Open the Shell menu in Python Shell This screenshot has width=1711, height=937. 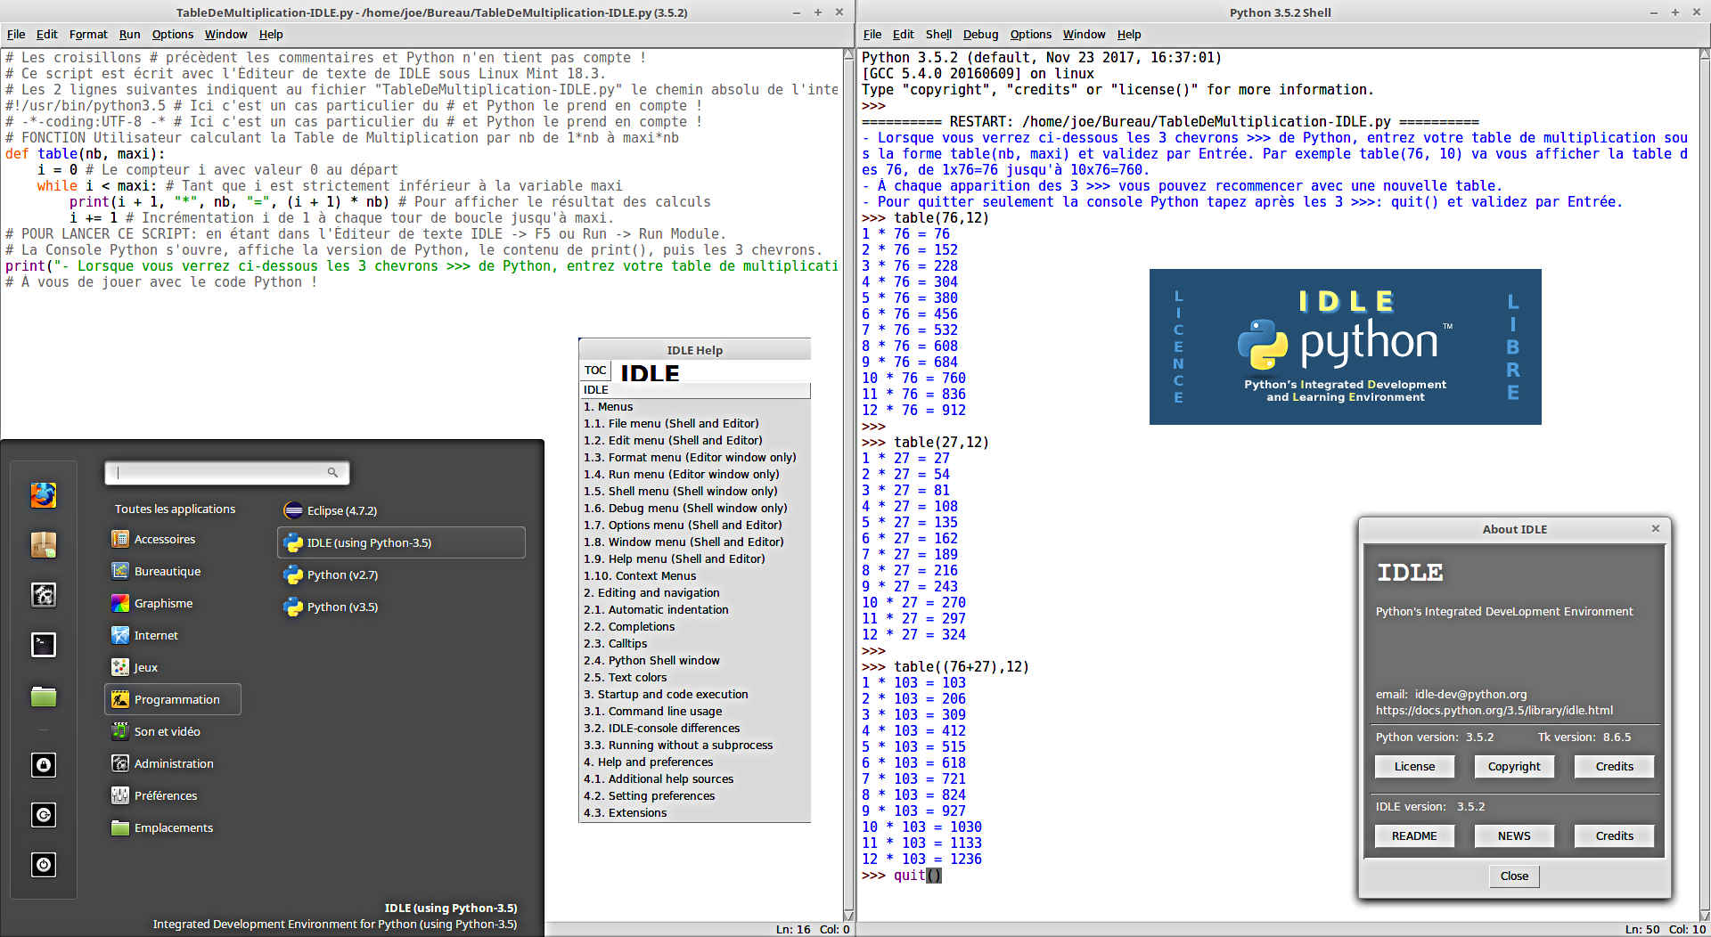[x=938, y=34]
